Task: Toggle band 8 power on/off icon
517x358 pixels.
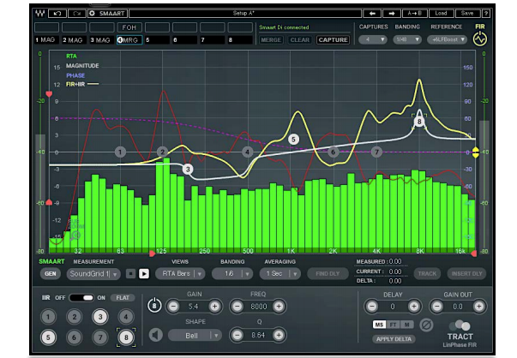Action: click(154, 305)
